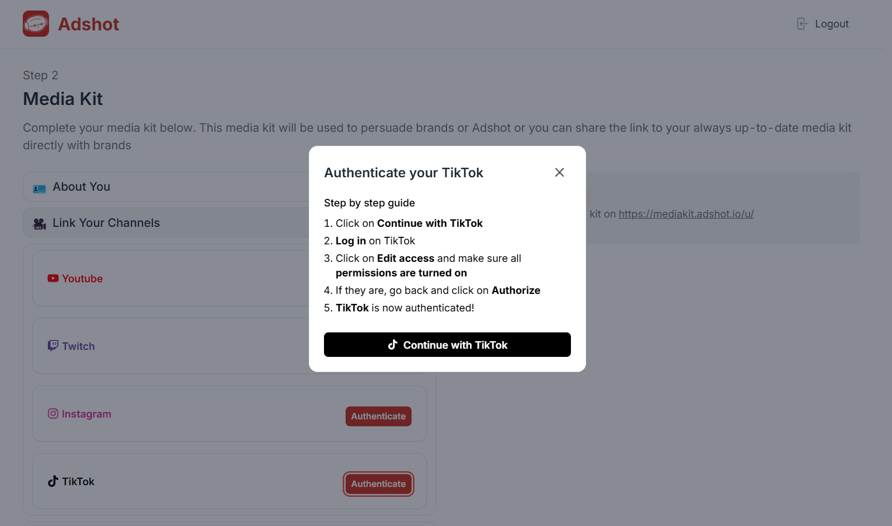The image size is (892, 526).
Task: Select the Logout text link
Action: pyautogui.click(x=832, y=24)
